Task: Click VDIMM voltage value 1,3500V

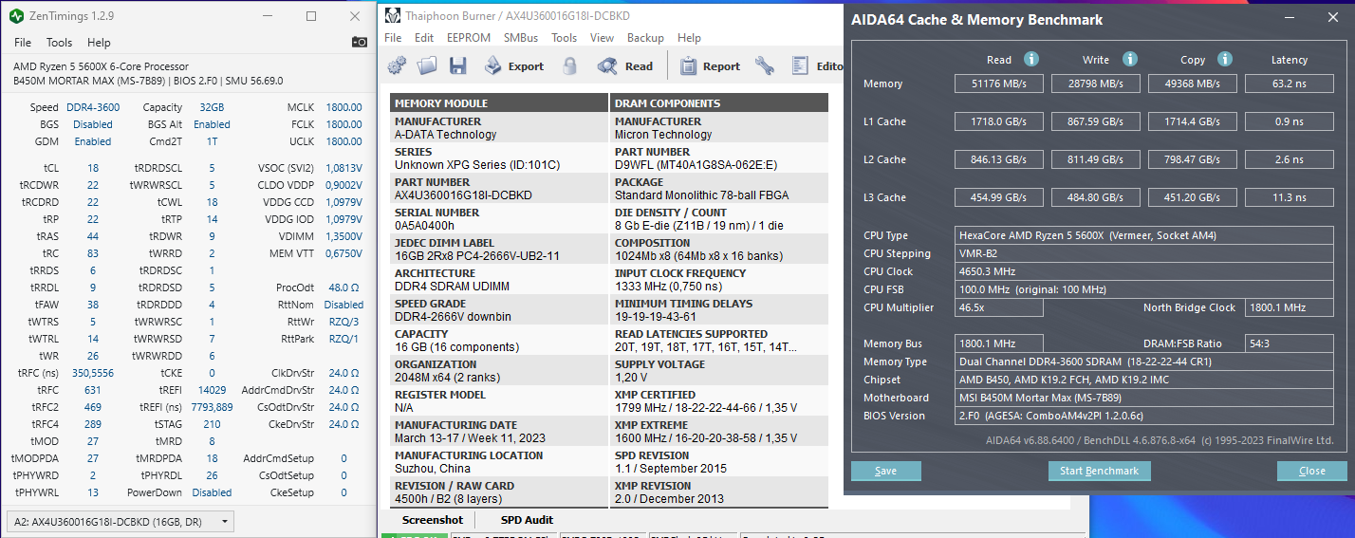Action: pyautogui.click(x=343, y=236)
